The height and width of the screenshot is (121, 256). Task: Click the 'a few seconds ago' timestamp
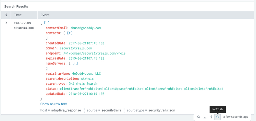236,117
